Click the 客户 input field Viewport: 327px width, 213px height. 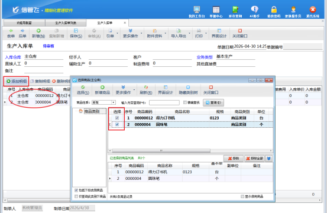coord(172,57)
